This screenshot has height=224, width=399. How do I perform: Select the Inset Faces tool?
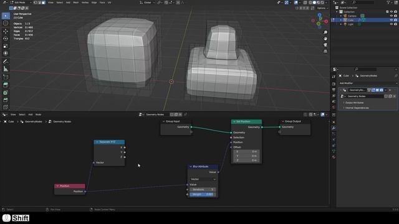point(6,93)
